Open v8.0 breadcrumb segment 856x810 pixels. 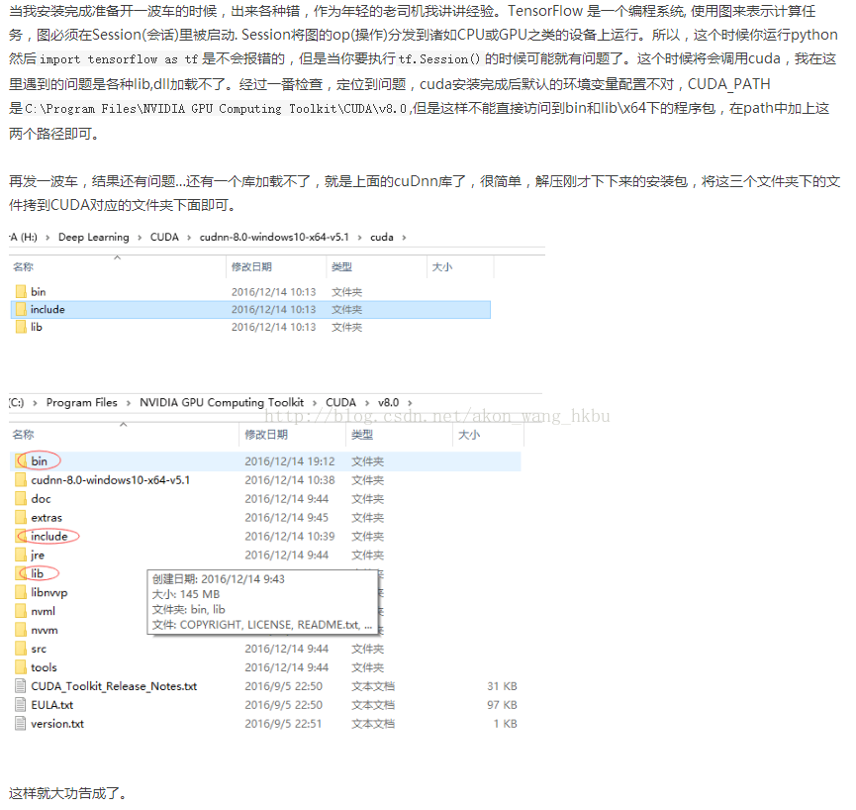(389, 403)
